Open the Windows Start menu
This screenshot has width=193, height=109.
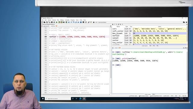(x=43, y=98)
